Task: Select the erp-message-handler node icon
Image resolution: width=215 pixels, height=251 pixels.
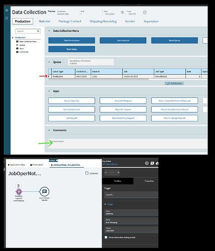Action: (x=44, y=191)
